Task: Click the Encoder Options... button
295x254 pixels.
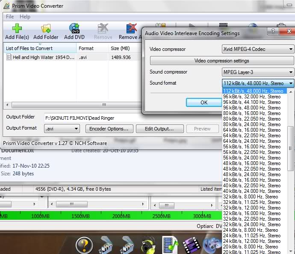Action: click(109, 129)
